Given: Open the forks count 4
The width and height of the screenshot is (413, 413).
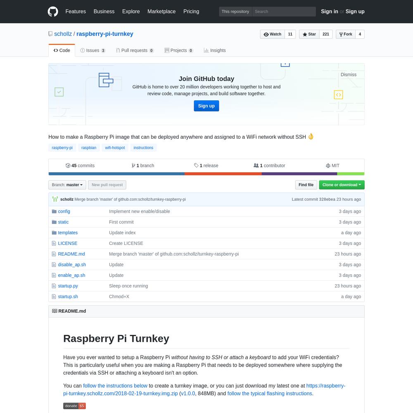Looking at the screenshot, I should (x=360, y=34).
